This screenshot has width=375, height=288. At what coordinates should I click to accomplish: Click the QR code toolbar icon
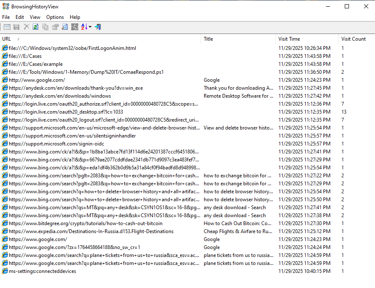pyautogui.click(x=74, y=26)
